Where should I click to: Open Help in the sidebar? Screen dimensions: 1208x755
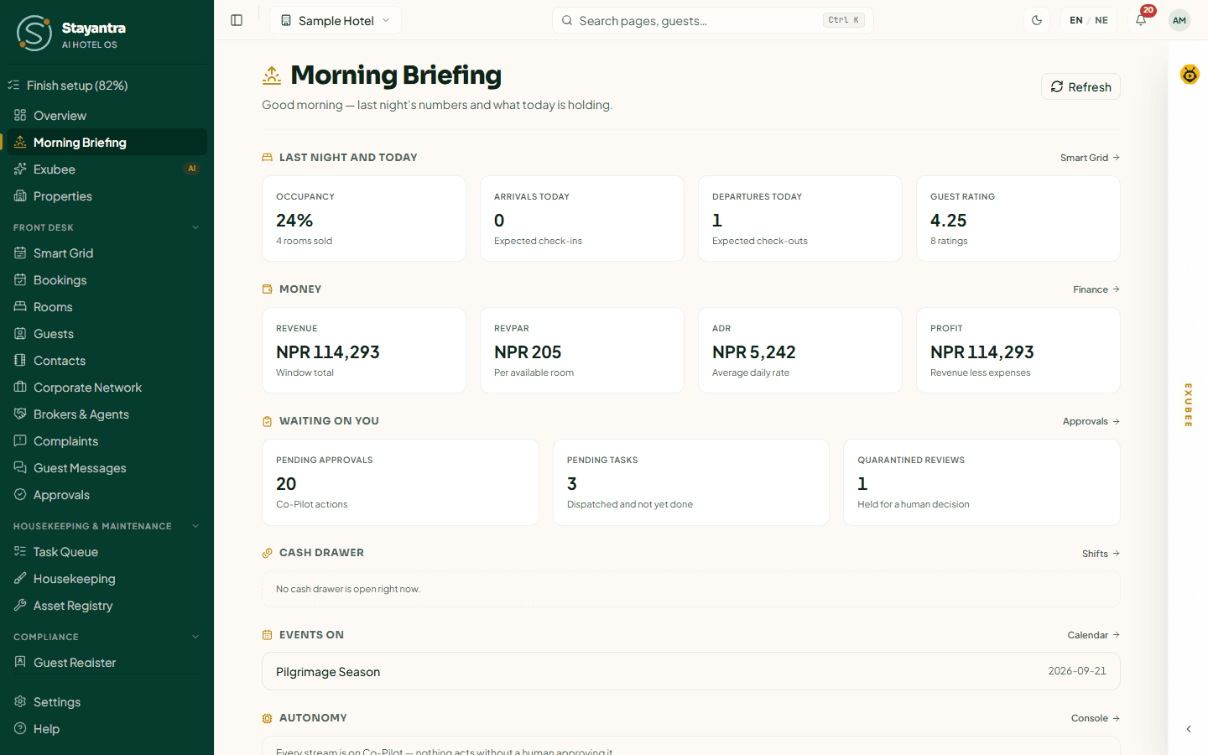click(107, 729)
